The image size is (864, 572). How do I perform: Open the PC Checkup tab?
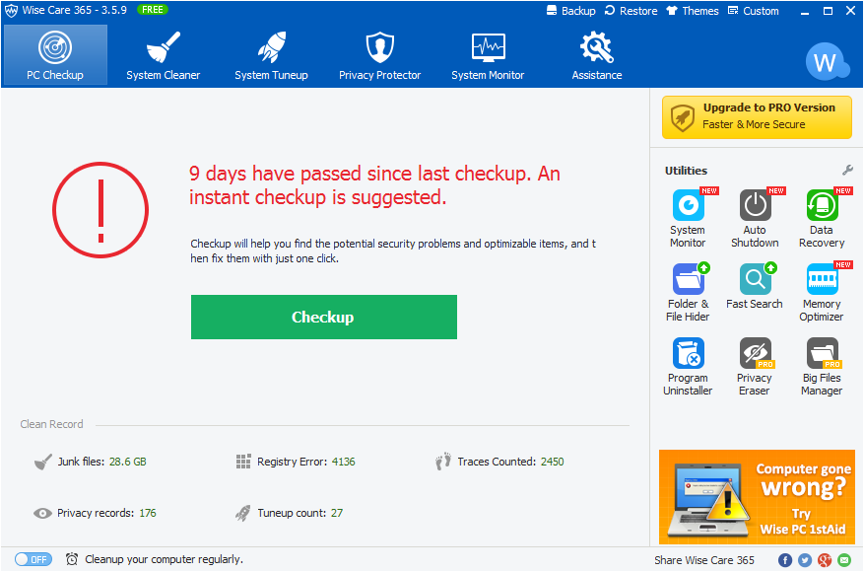tap(55, 54)
